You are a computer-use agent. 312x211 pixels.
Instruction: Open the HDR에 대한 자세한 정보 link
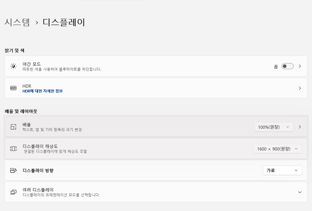(43, 91)
